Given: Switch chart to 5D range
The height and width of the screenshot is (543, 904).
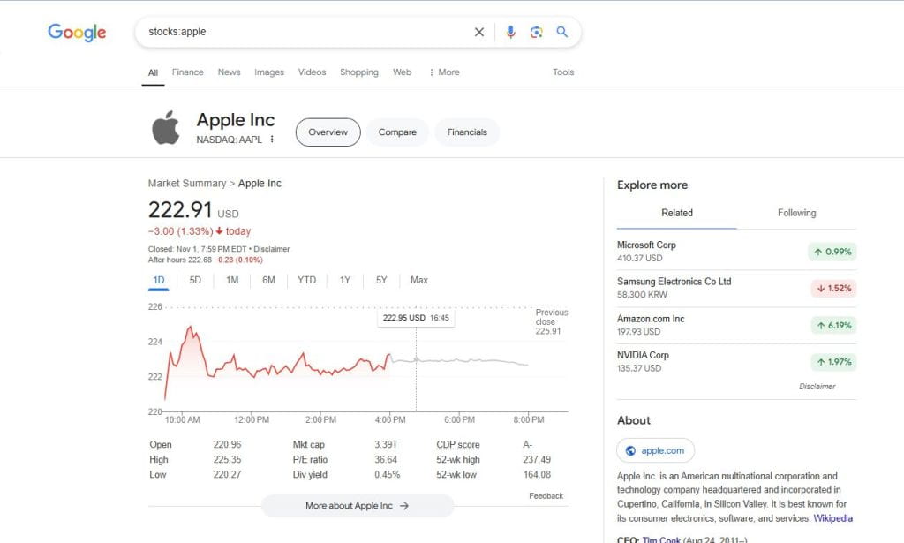Looking at the screenshot, I should [x=195, y=280].
